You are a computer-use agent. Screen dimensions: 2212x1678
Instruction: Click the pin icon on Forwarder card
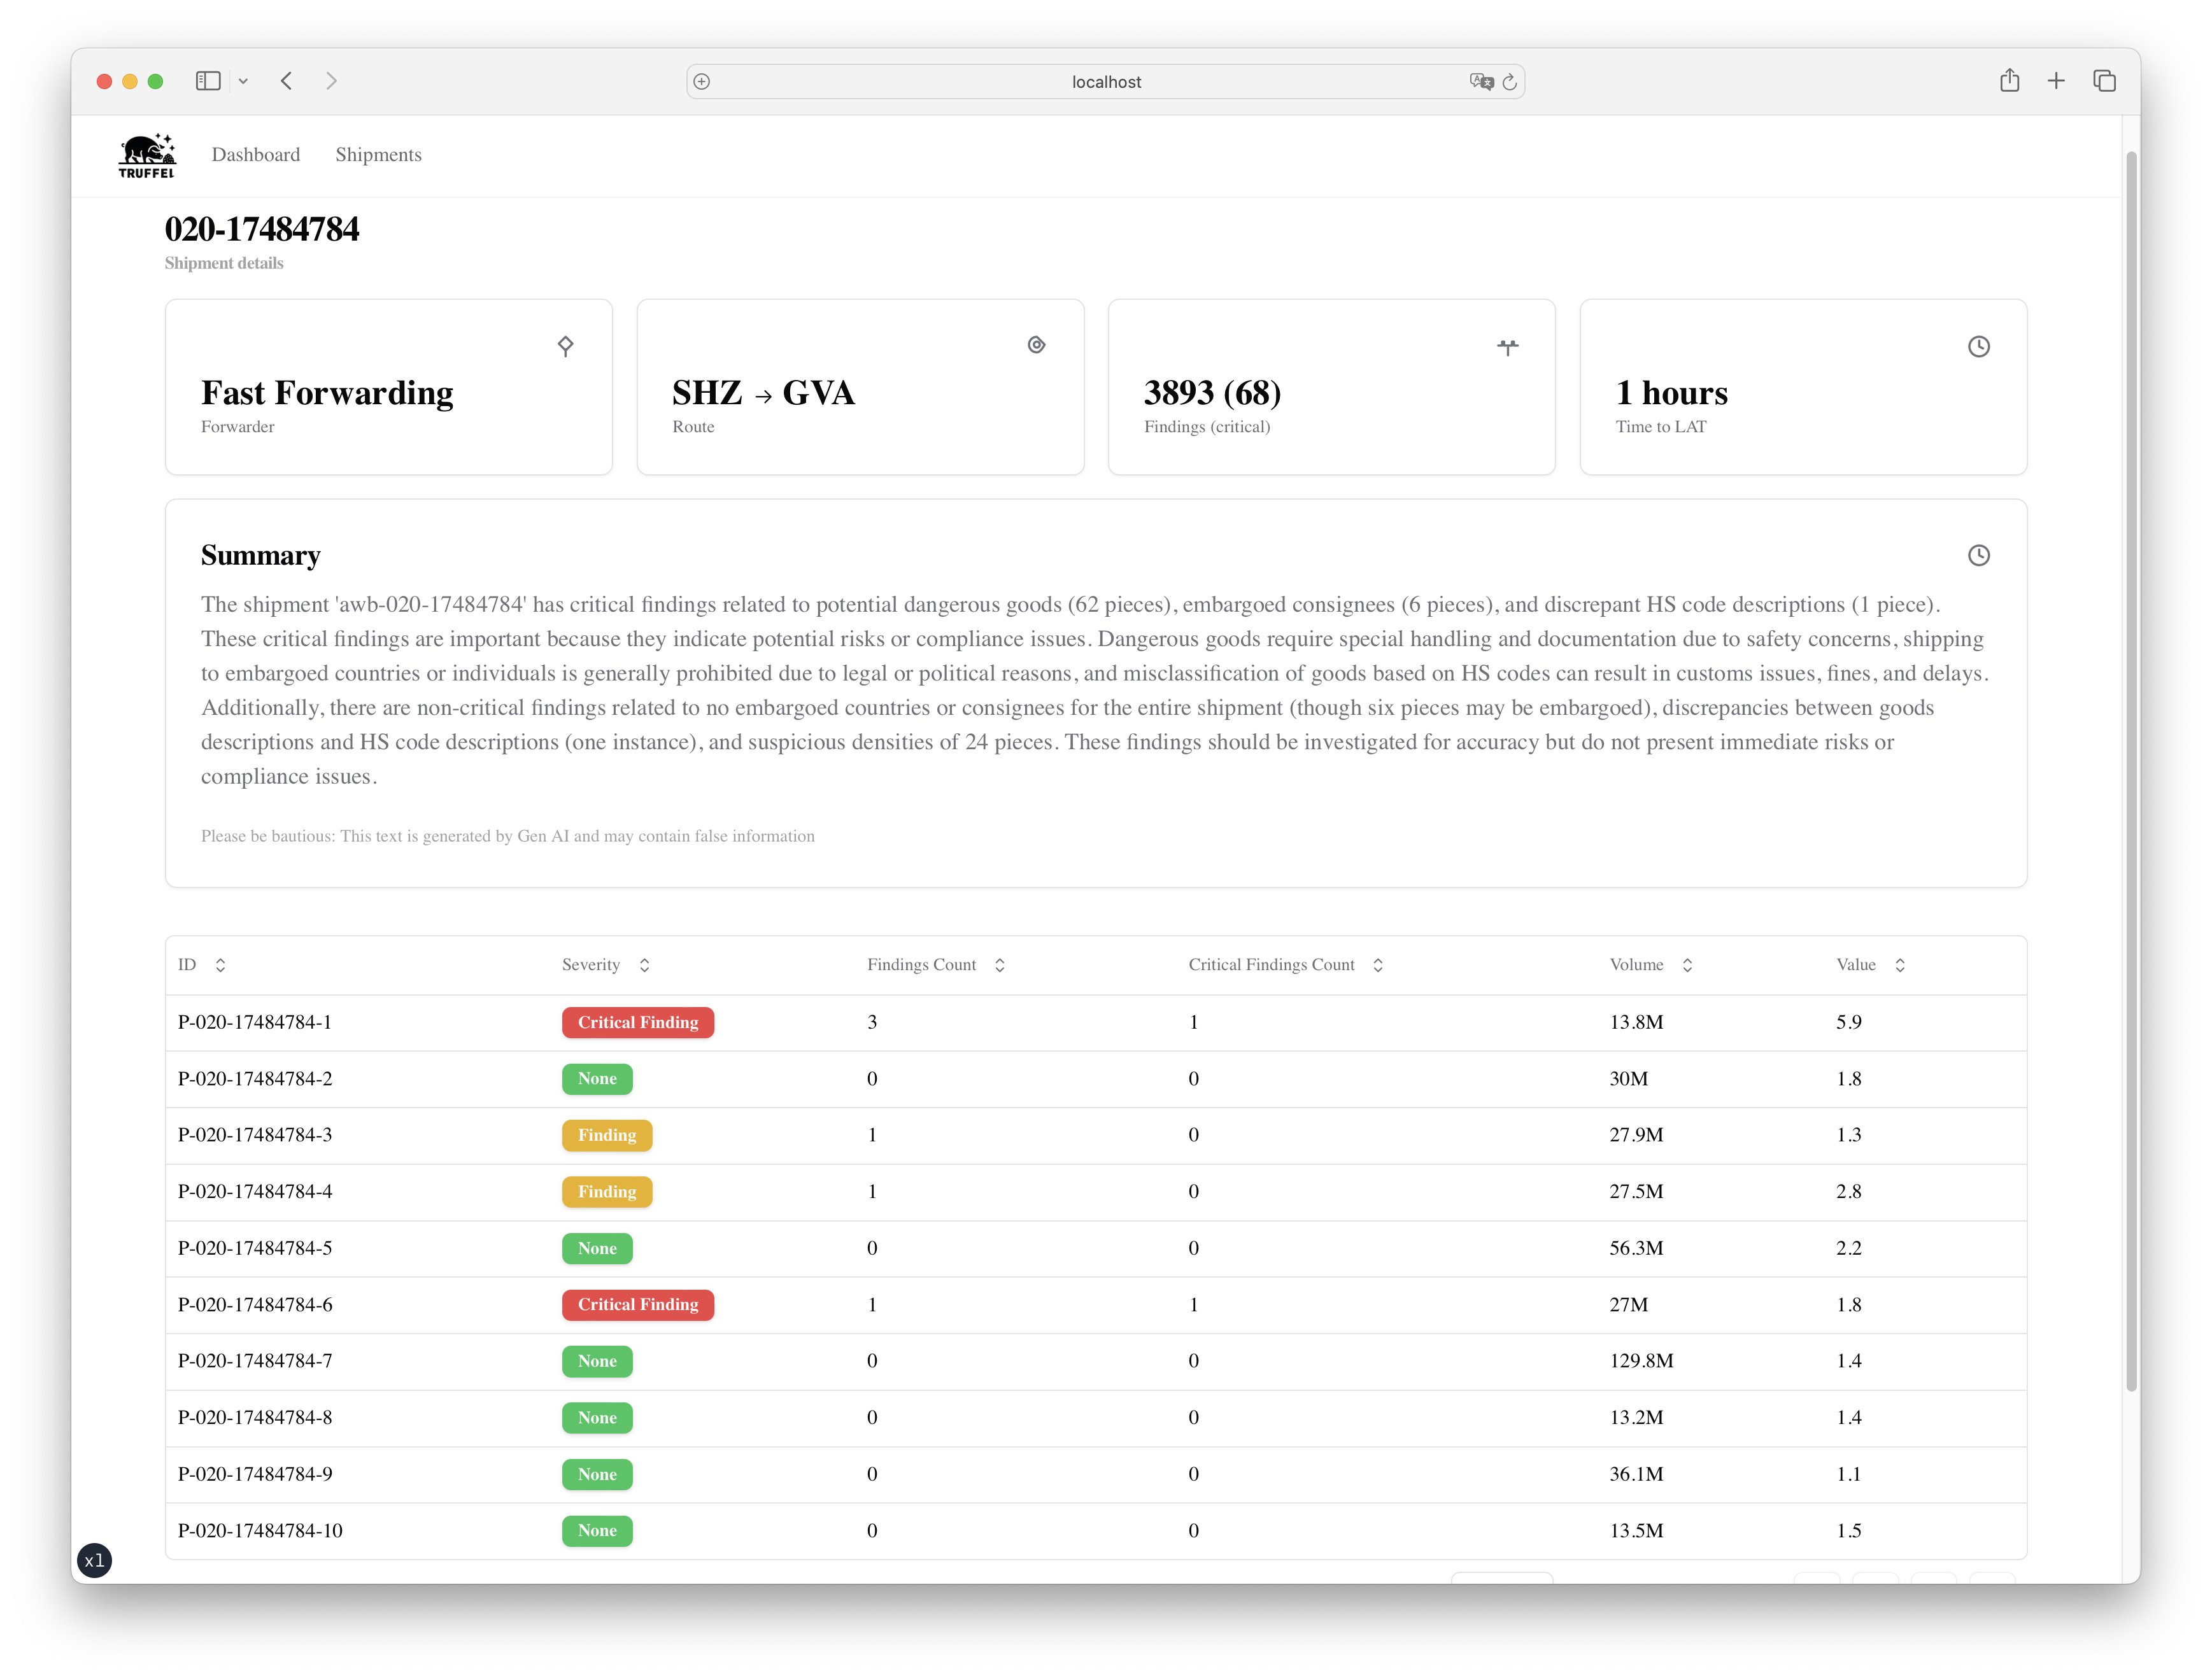point(565,346)
